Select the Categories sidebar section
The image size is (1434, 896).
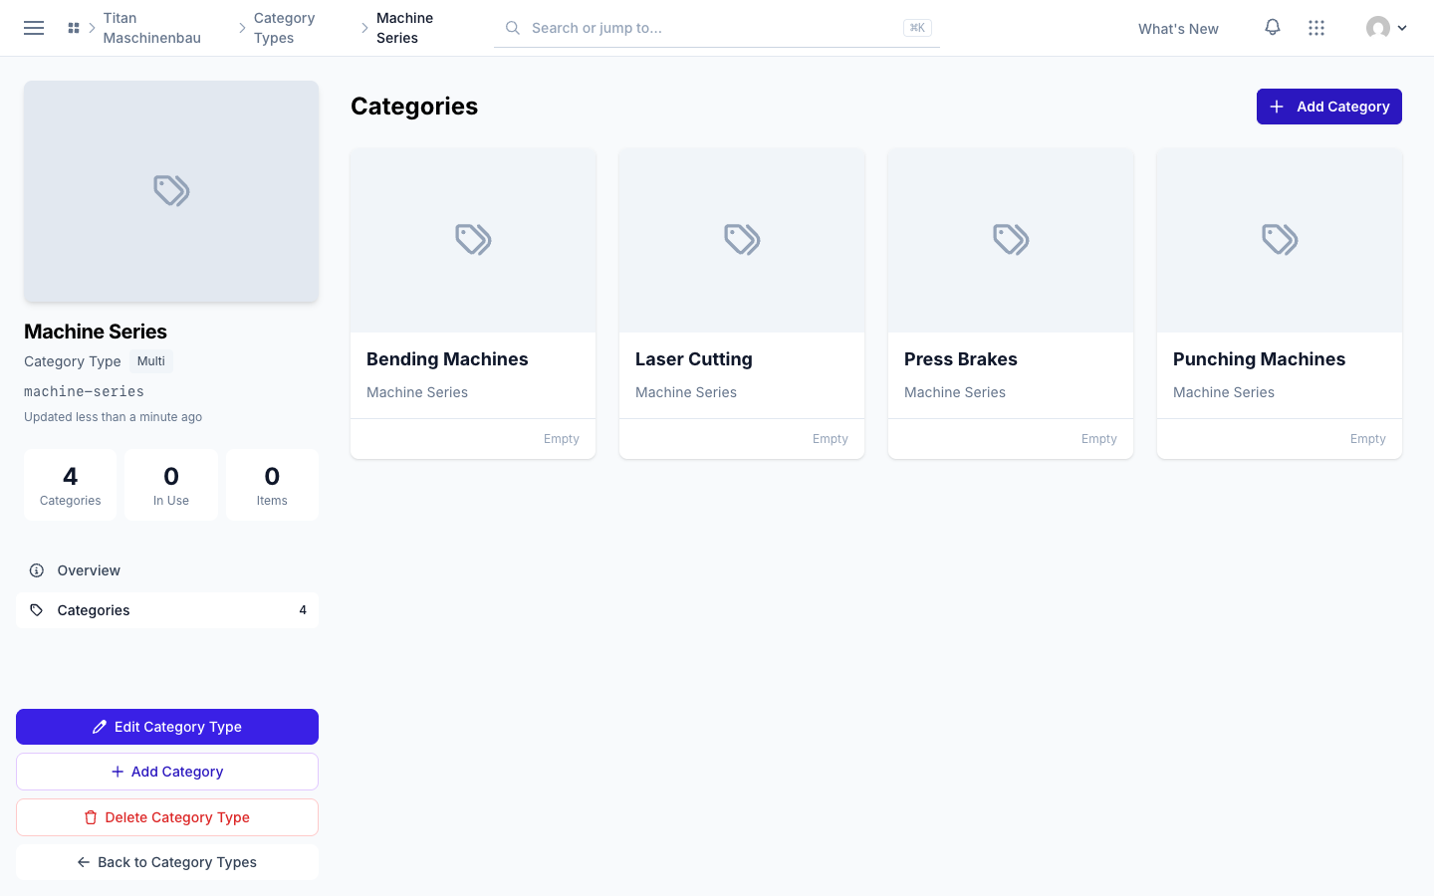click(x=167, y=610)
